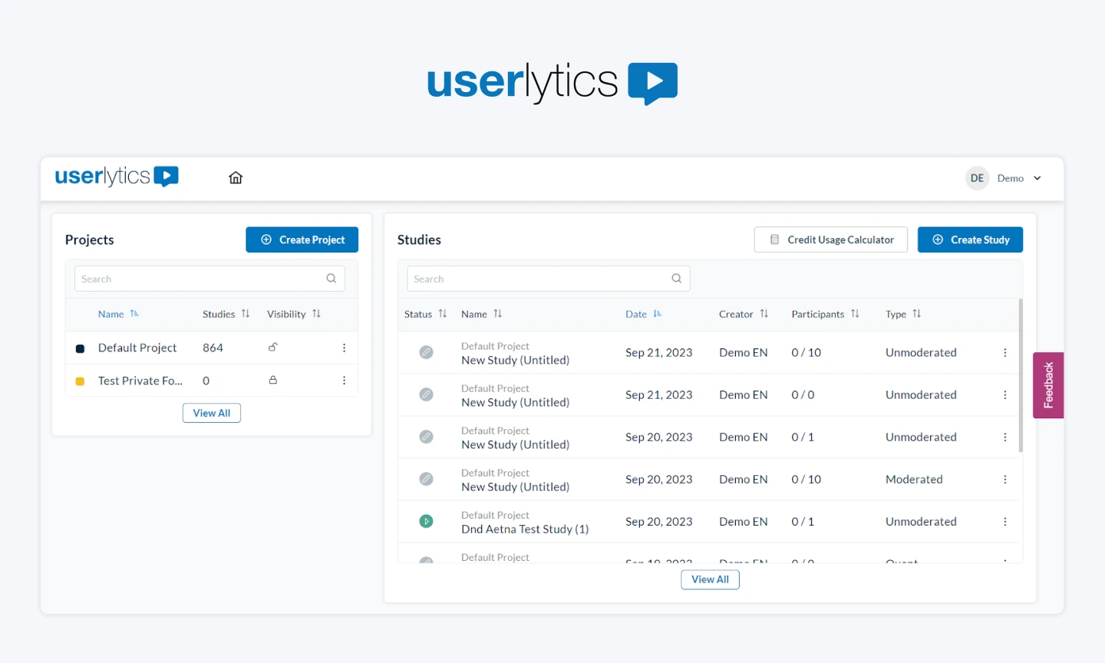Sort projects by Name
This screenshot has height=663, width=1105.
tap(118, 314)
